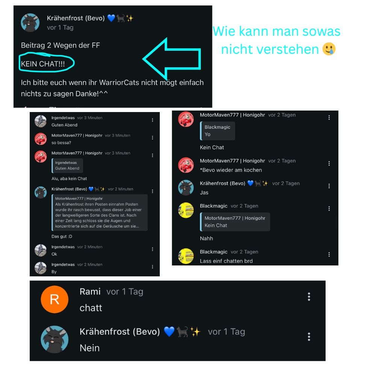
Task: Click "Blackmagic" name above "Lass einf chatten brd"
Action: 214,252
